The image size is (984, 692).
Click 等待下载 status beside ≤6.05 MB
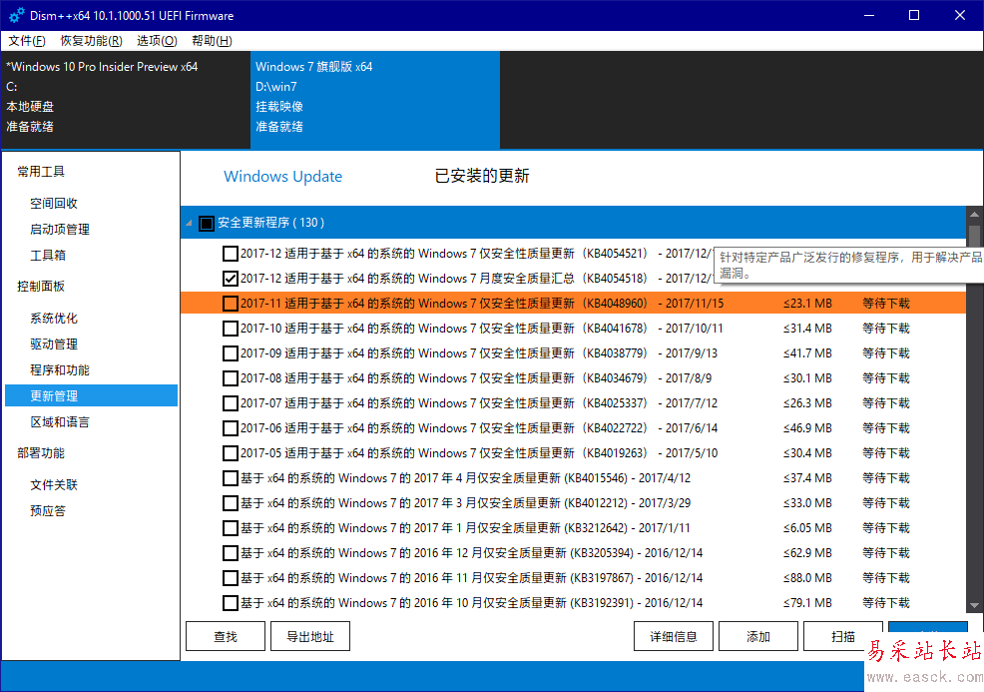886,528
